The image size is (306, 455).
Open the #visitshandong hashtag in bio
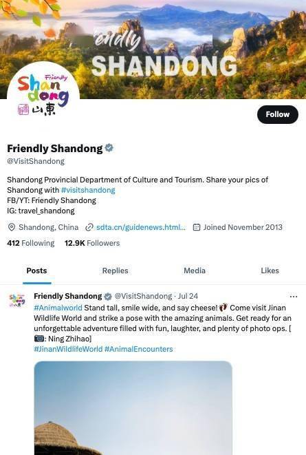coord(88,190)
